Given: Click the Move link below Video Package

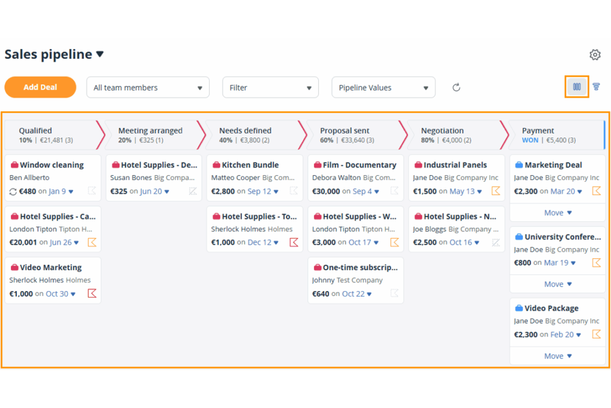Looking at the screenshot, I should (x=557, y=356).
